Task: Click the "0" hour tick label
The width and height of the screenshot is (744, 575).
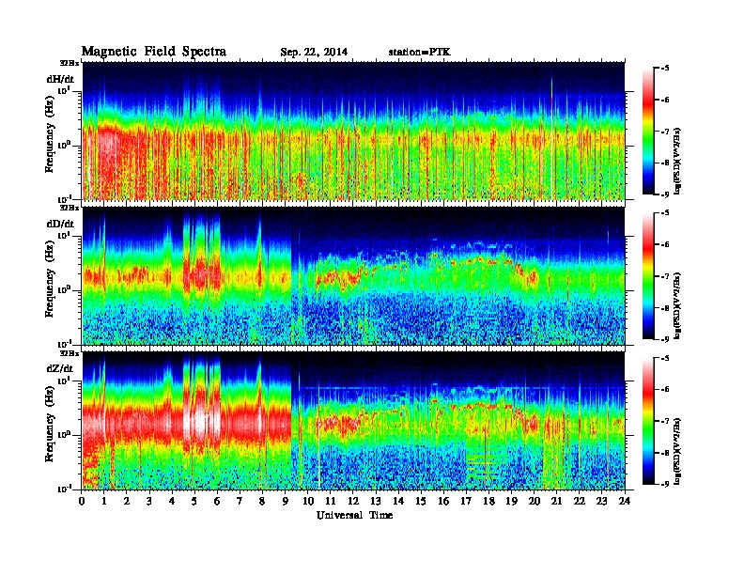Action: pyautogui.click(x=82, y=501)
